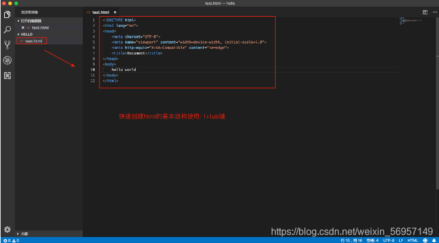Screen dimensions: 439x243
Task: Open the Debug view in activity bar
Action: point(7,60)
